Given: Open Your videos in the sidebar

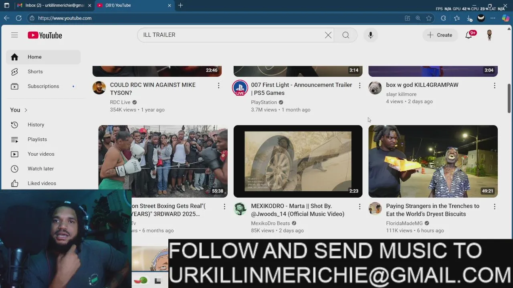Looking at the screenshot, I should [x=43, y=154].
